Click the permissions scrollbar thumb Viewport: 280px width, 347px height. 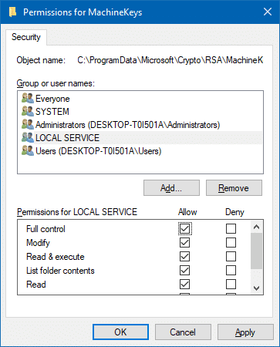[x=256, y=251]
